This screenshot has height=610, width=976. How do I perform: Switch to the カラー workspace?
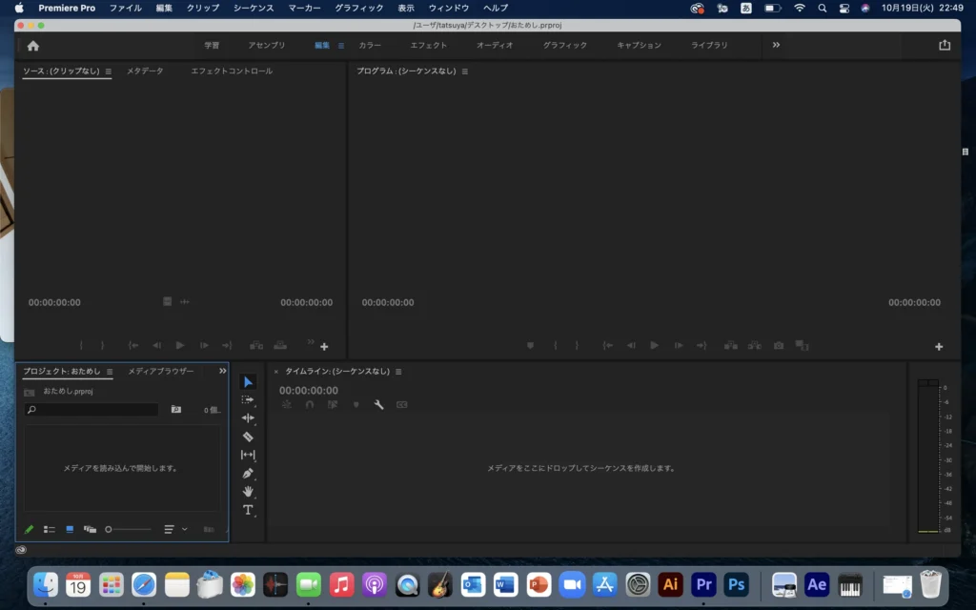370,45
